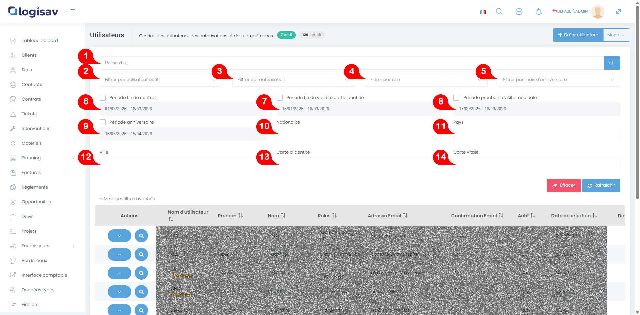
Task: Open the notifications bell
Action: coord(539,12)
